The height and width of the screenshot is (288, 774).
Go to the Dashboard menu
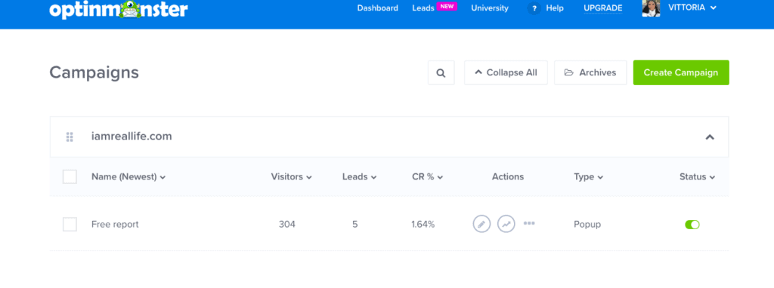point(378,8)
